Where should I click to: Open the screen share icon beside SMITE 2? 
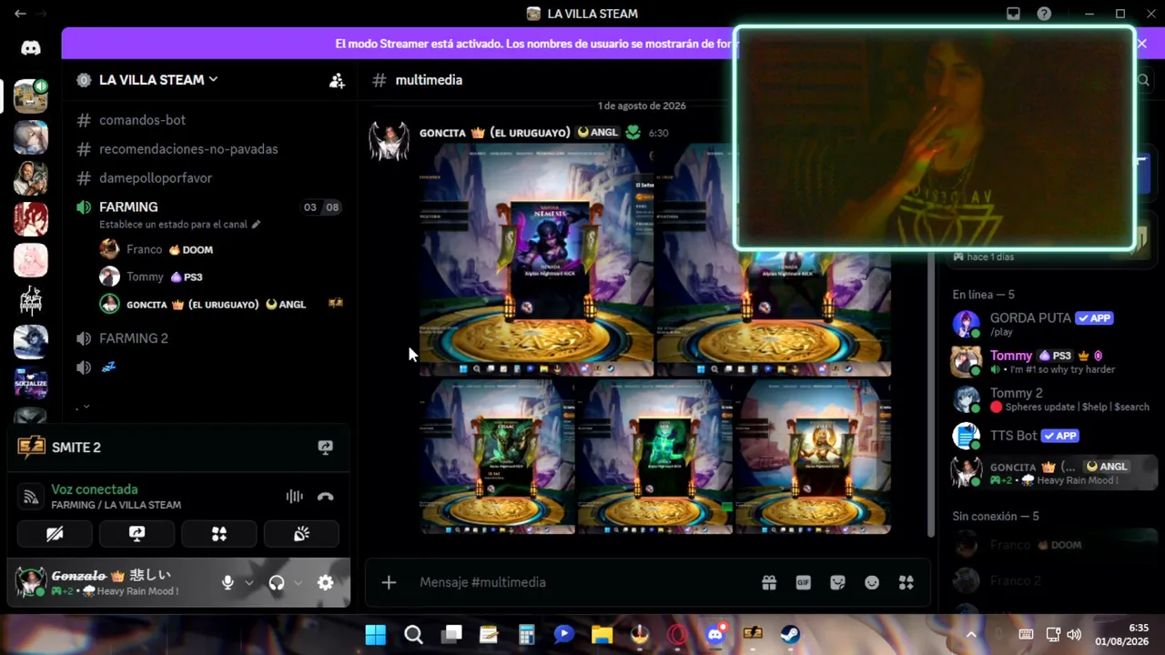click(x=325, y=448)
